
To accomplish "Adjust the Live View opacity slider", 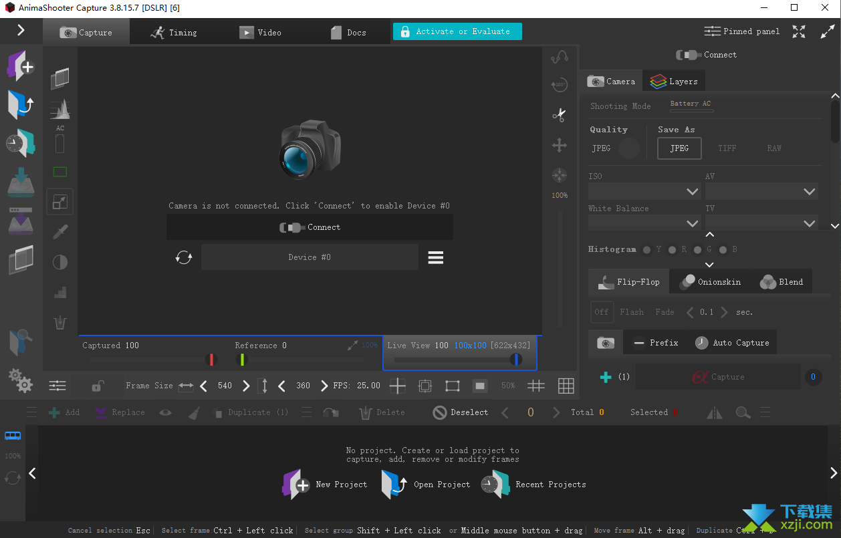I will [x=459, y=360].
